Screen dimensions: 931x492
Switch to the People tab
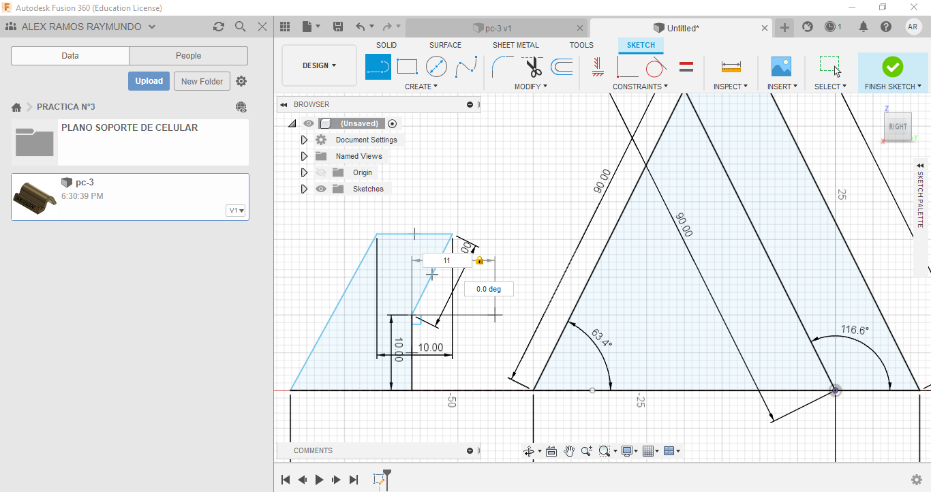point(188,56)
